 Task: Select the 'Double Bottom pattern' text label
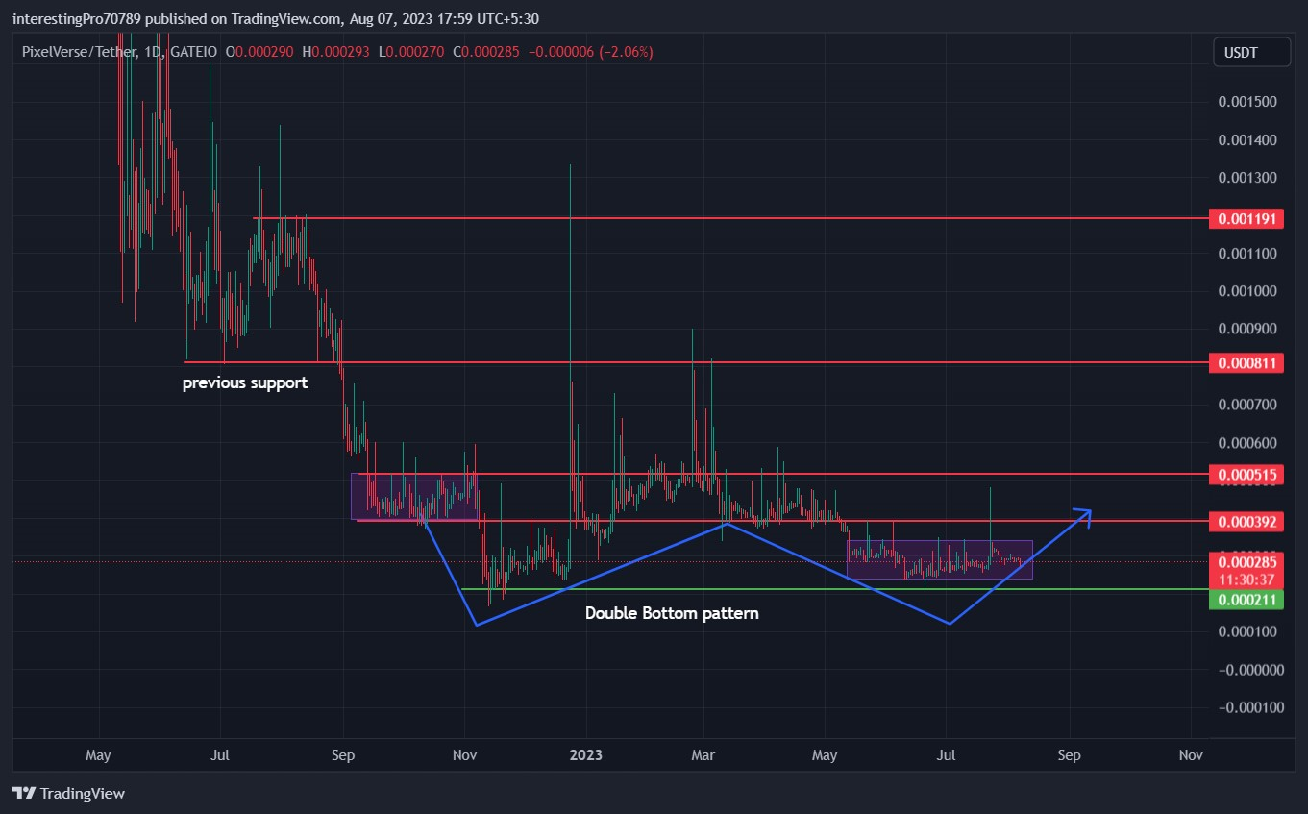click(672, 612)
